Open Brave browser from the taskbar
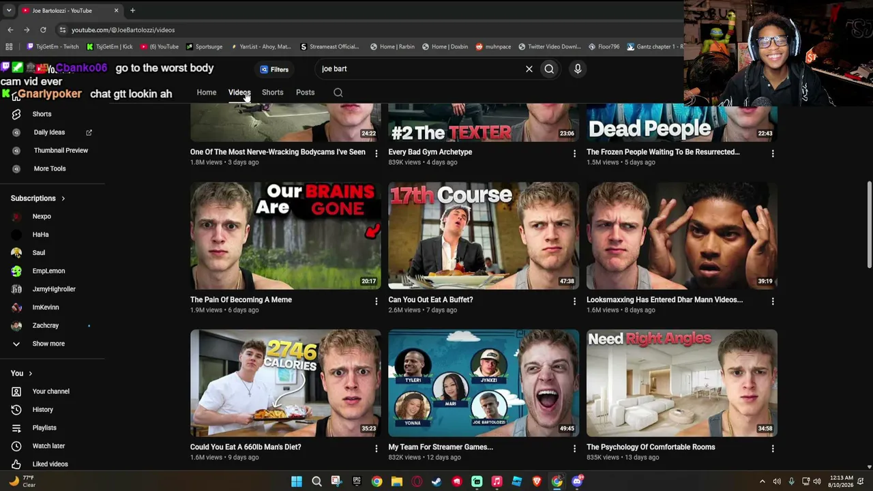This screenshot has height=491, width=873. [537, 481]
